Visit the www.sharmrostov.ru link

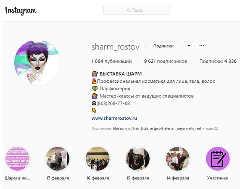114,118
